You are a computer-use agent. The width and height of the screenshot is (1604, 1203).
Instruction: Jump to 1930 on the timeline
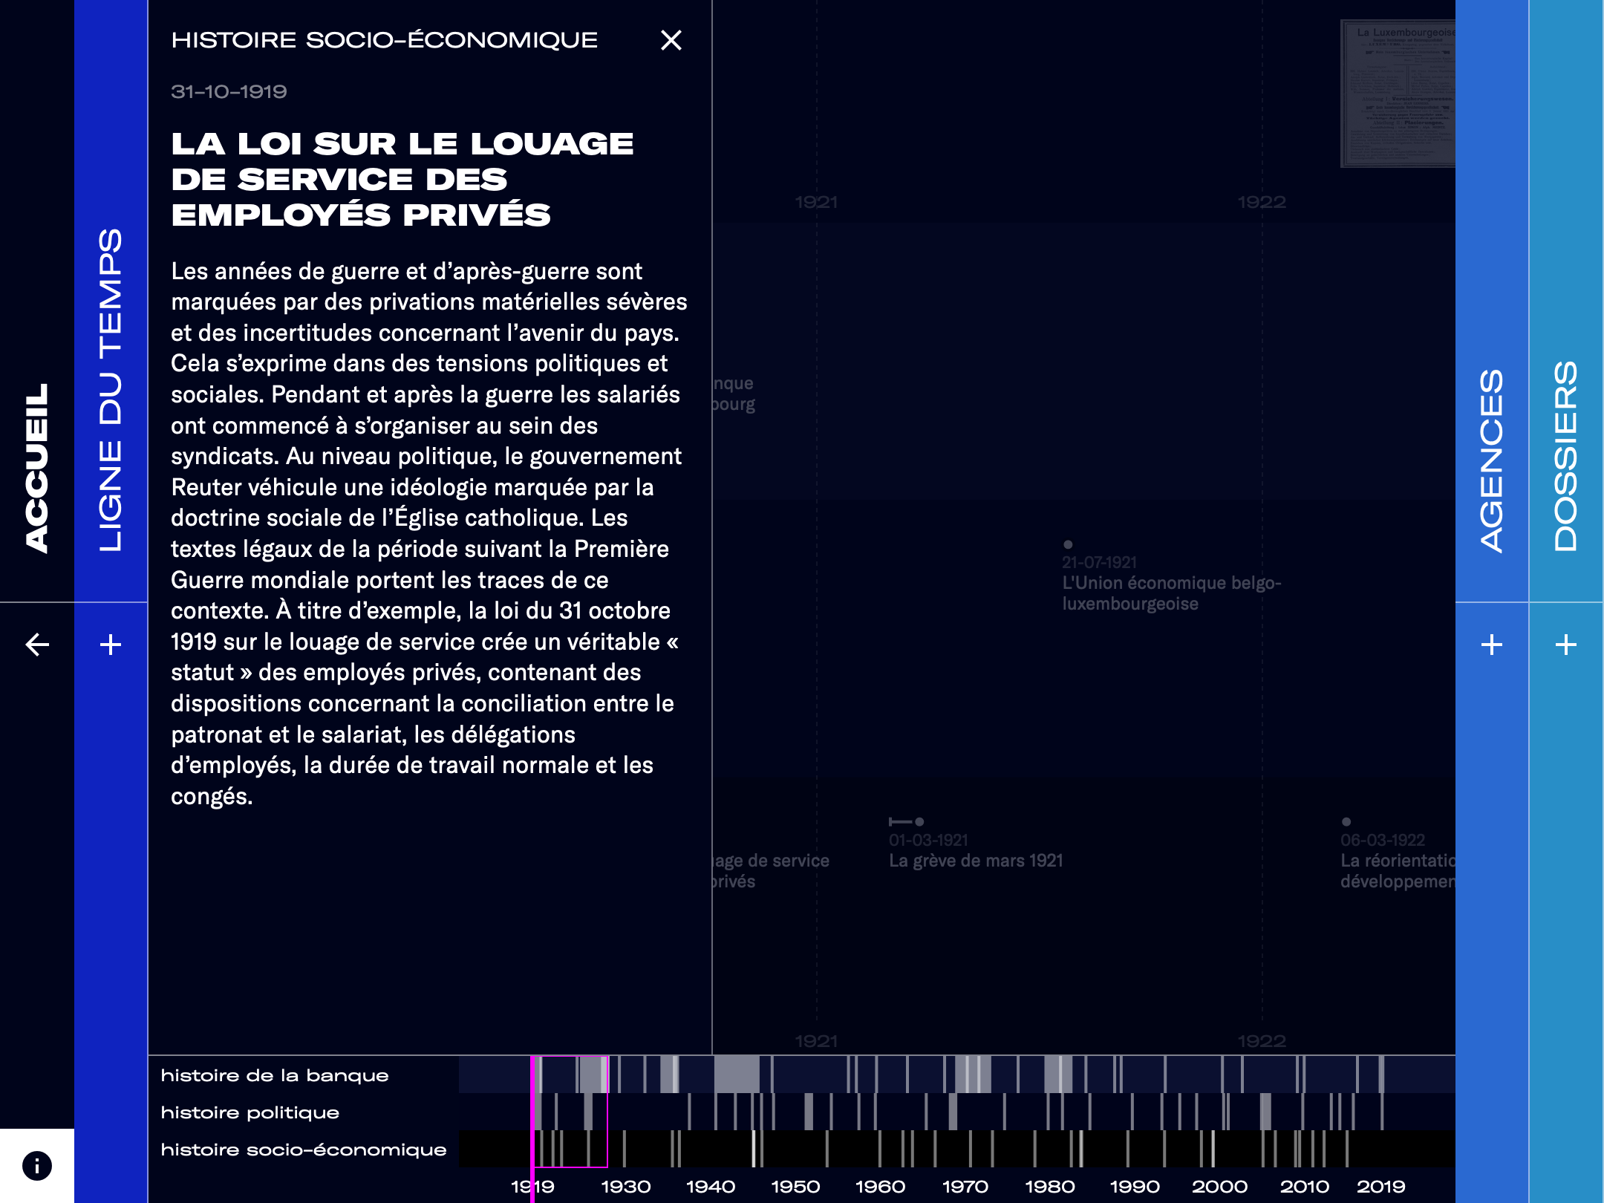pos(626,1187)
